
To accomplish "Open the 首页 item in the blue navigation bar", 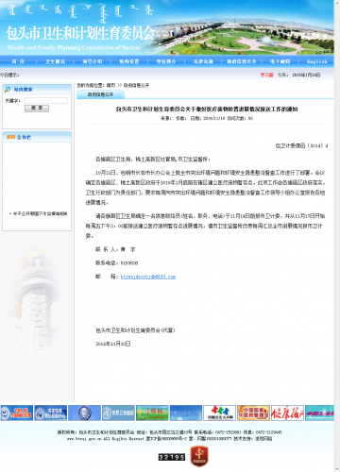I will coord(18,61).
